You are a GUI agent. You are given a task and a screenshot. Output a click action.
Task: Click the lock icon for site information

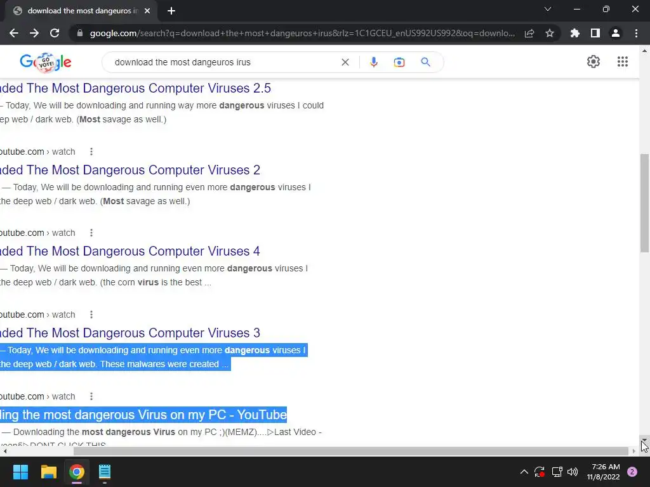tap(80, 33)
